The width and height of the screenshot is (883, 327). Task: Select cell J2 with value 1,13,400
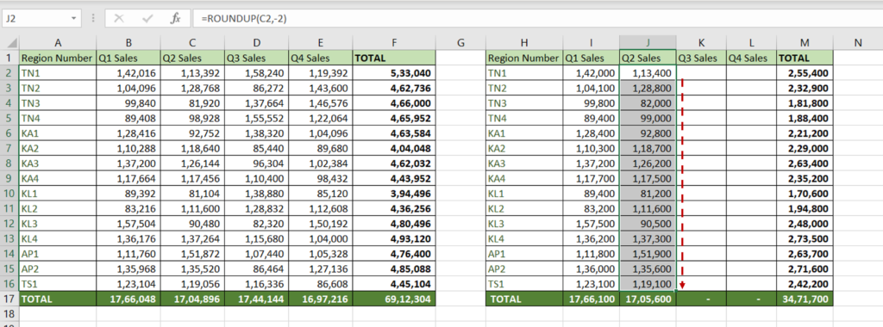click(648, 73)
